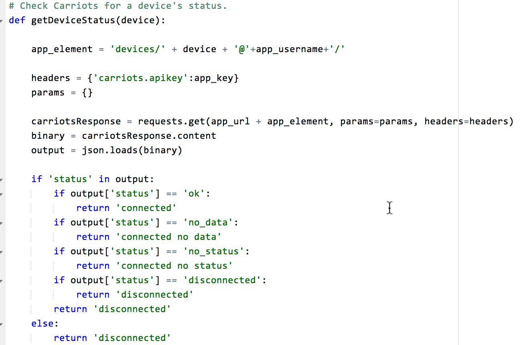Click the comment "# Check Carriots for a device's status."
Image resolution: width=532 pixels, height=345 pixels.
pyautogui.click(x=118, y=6)
